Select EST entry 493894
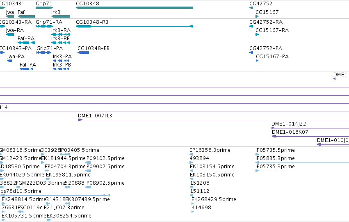The height and width of the screenshot is (222, 349). point(199,158)
